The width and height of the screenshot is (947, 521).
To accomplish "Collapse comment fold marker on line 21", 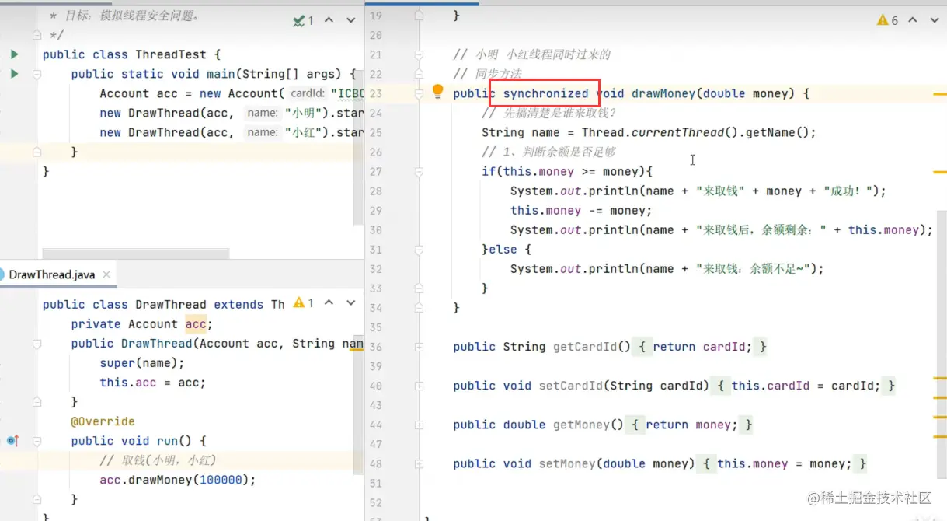I will [420, 54].
